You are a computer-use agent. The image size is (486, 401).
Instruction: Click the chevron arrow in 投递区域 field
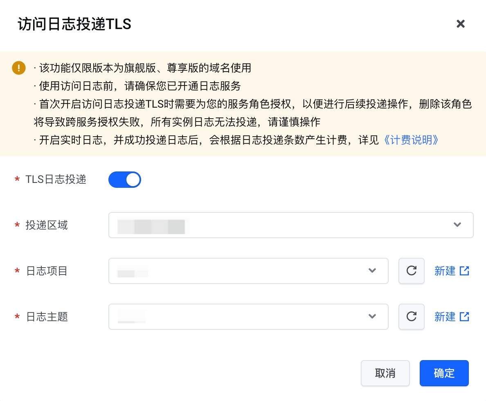click(x=457, y=225)
